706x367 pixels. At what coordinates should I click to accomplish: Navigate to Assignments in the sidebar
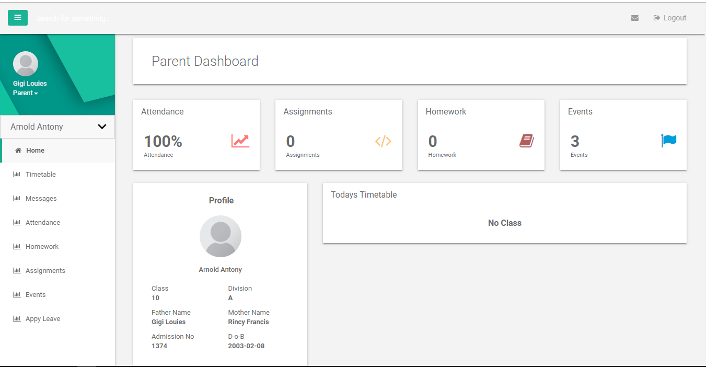(45, 271)
